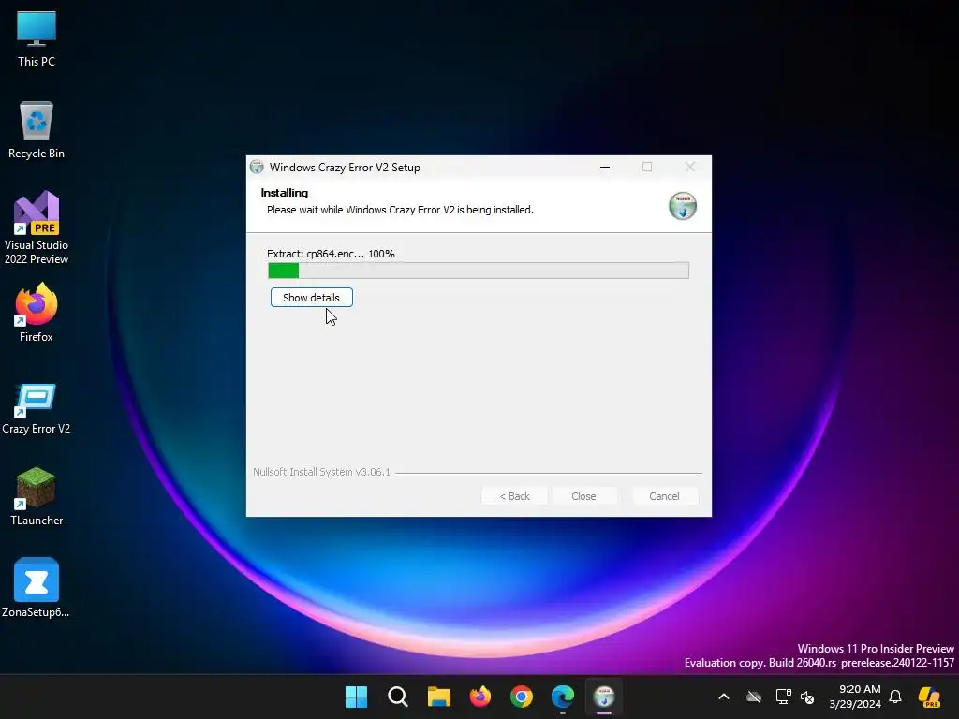
Task: Click the crossed-out cloud tray icon
Action: (754, 697)
